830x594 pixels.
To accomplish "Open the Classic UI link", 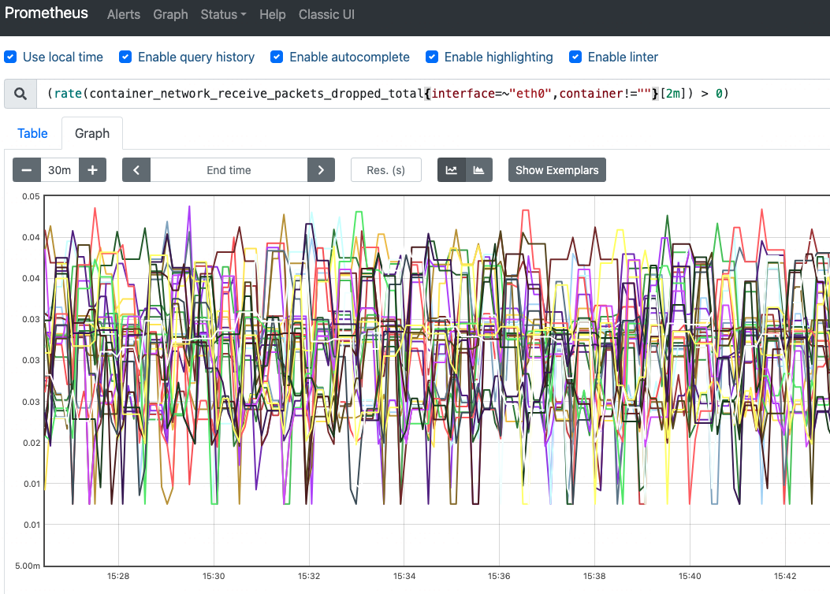I will [x=326, y=14].
